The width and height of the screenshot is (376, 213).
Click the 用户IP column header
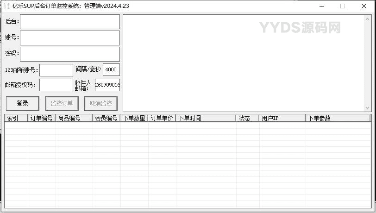point(282,118)
